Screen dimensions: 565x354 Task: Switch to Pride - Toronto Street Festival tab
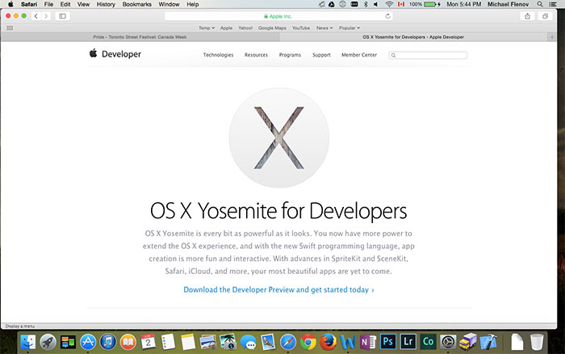coord(142,37)
